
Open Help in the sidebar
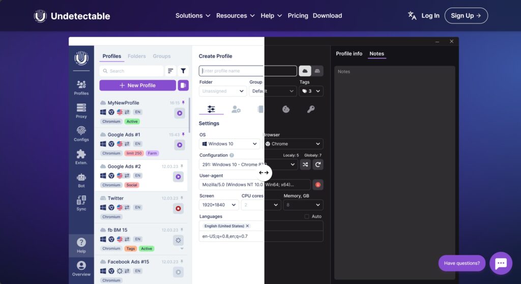pyautogui.click(x=81, y=245)
